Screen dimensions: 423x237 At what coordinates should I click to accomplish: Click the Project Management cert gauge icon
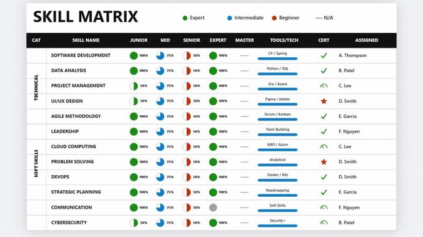click(324, 86)
